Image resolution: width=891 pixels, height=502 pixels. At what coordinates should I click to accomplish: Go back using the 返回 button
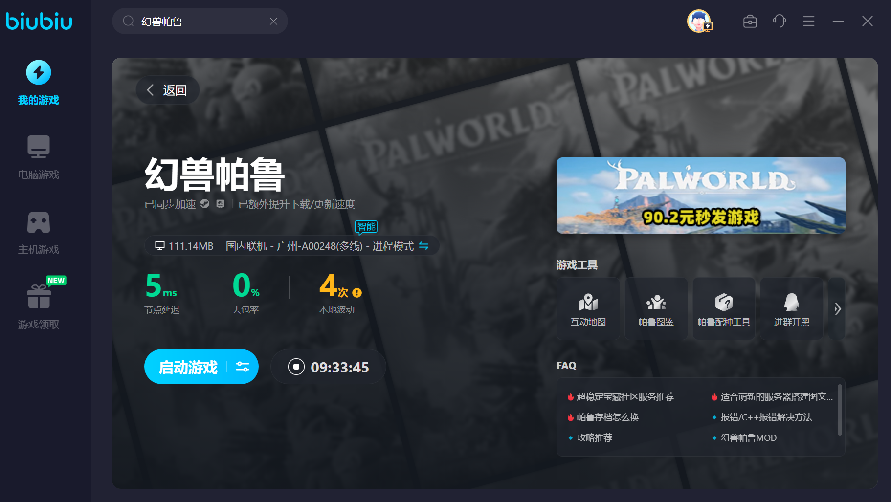pyautogui.click(x=167, y=90)
